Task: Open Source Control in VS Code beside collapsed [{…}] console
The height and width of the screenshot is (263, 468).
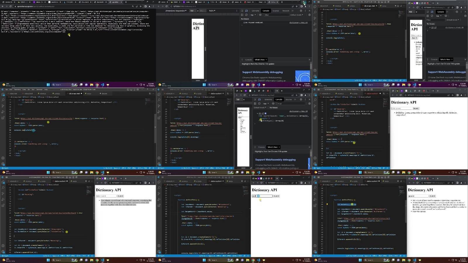Action: coord(315,18)
